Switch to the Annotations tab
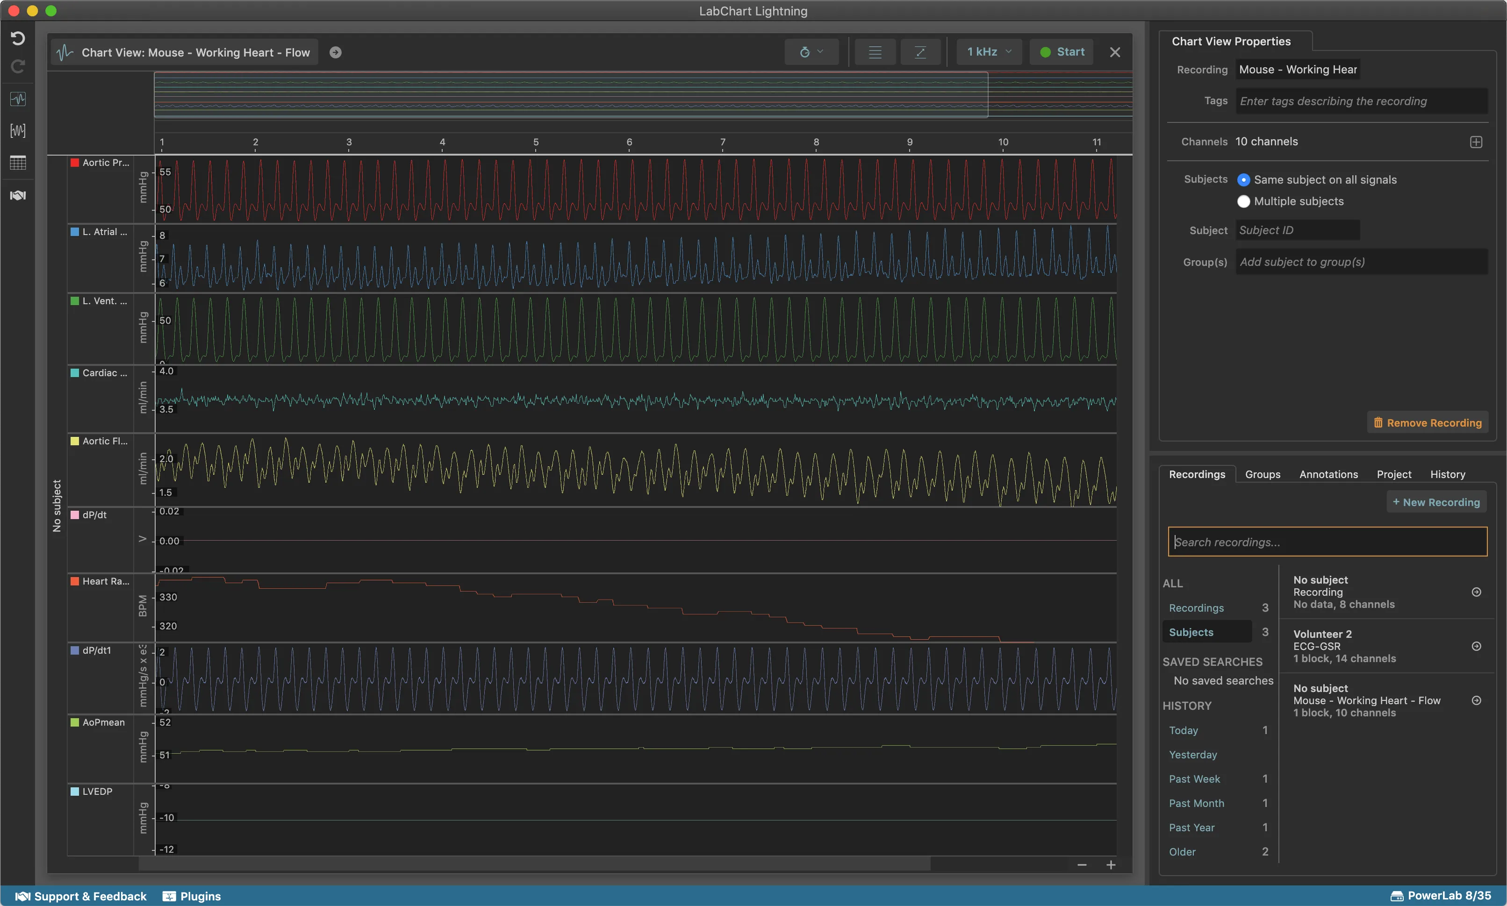 click(1328, 474)
